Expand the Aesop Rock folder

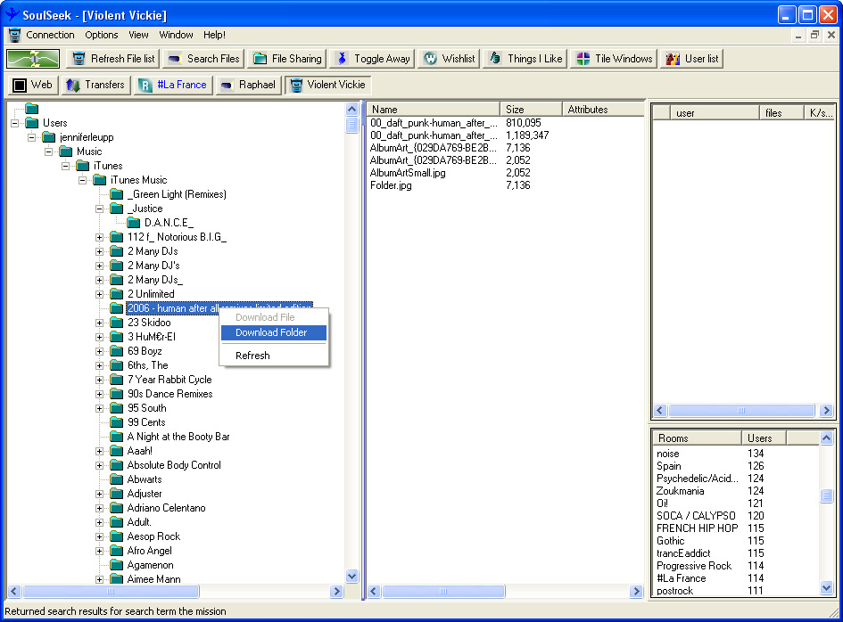(99, 536)
